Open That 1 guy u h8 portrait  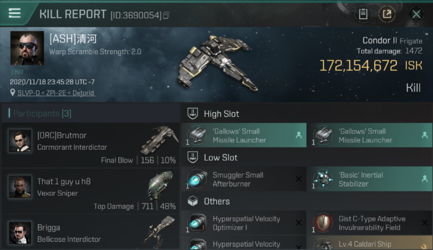(20, 187)
